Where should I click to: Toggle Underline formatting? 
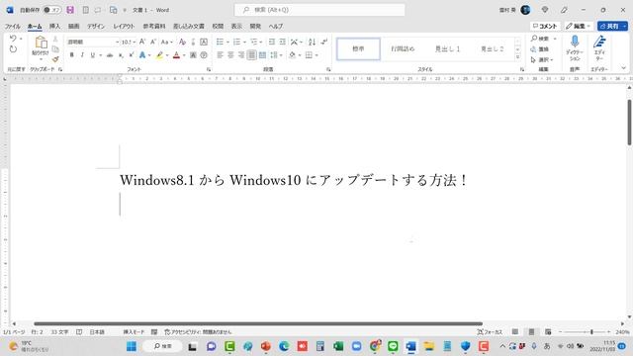pos(92,55)
